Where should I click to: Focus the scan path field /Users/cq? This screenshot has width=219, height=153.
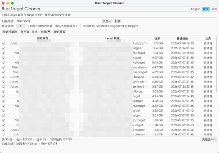tap(58, 21)
